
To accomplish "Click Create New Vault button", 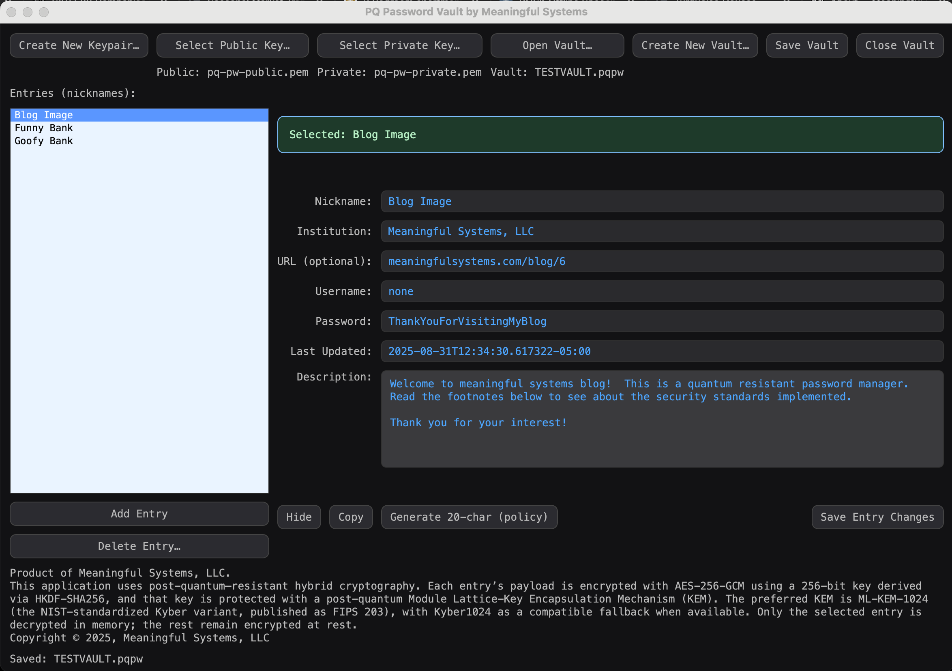I will (695, 45).
